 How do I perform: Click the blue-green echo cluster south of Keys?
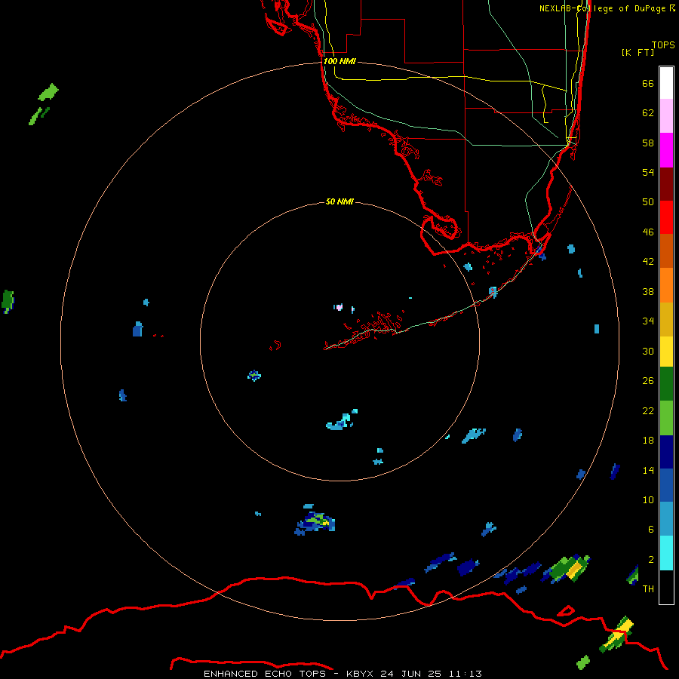coord(315,523)
